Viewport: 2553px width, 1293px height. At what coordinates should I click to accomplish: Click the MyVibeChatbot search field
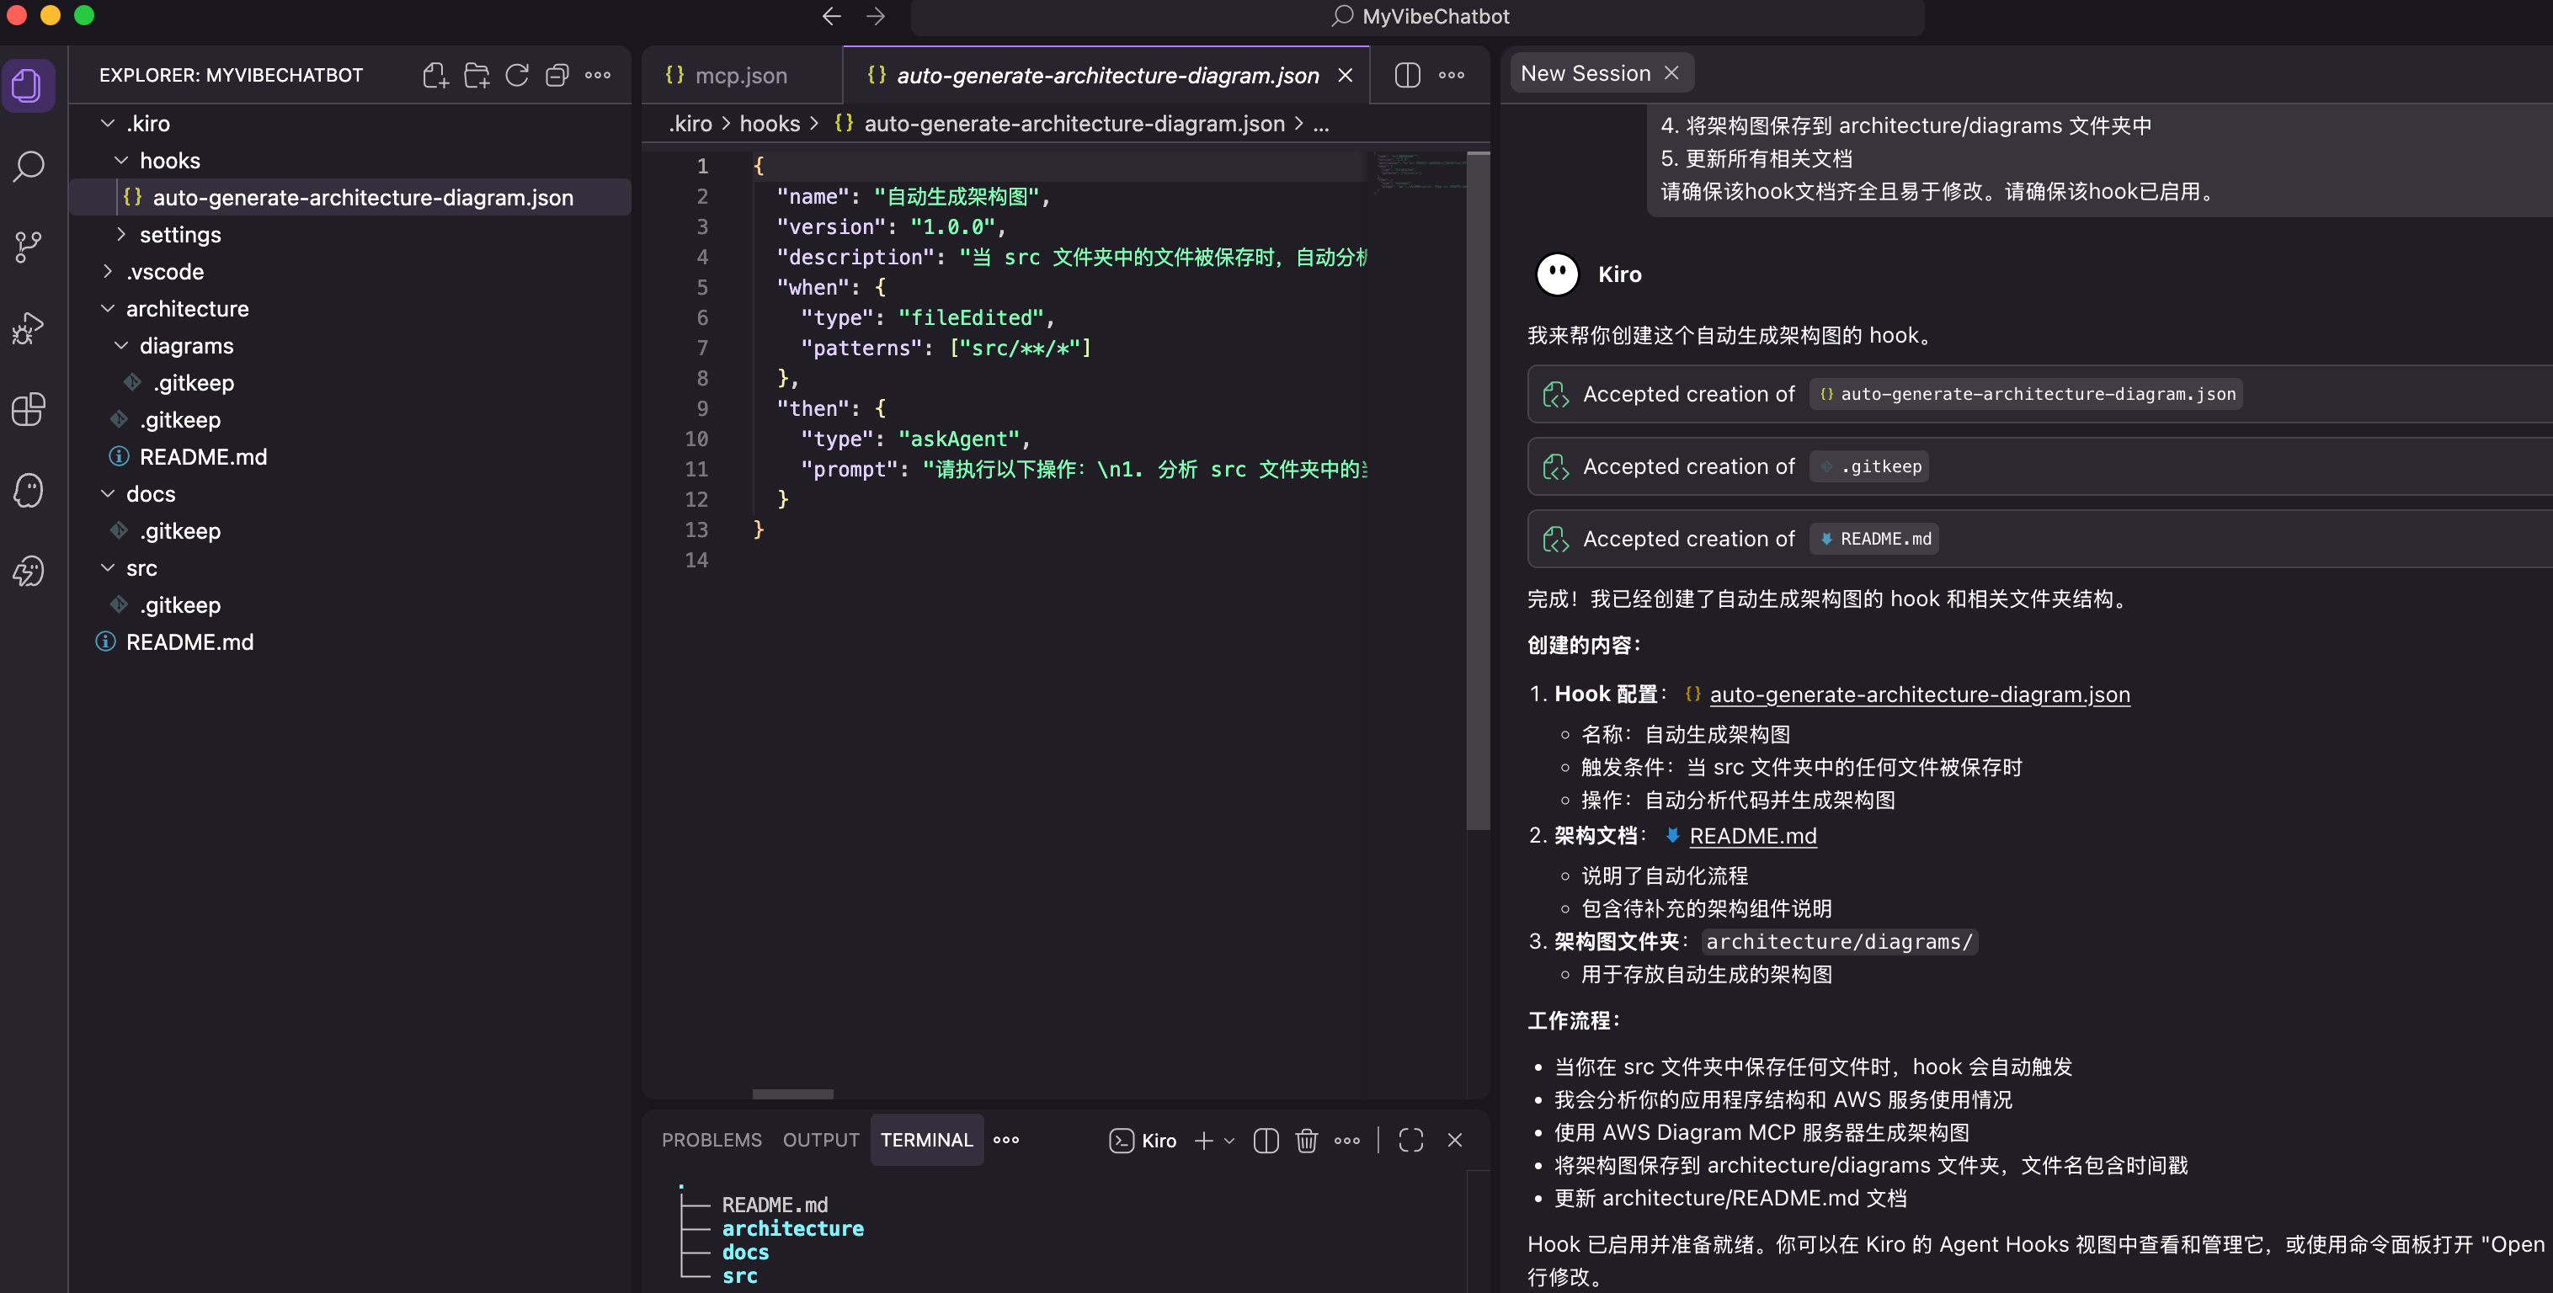click(1417, 17)
